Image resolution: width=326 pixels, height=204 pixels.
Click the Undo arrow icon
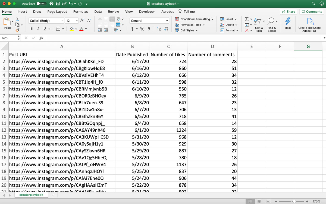pos(71,4)
